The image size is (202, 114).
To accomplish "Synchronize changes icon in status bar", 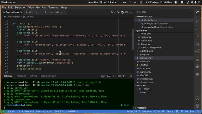I will [19, 111].
